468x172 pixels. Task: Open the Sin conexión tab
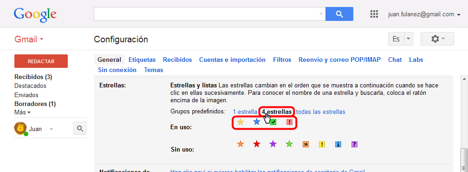[117, 70]
